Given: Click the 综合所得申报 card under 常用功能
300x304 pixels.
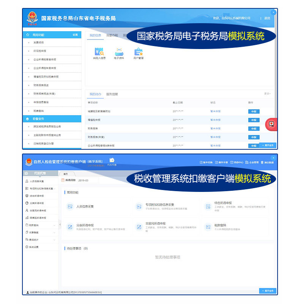Looking at the screenshot, I should click(235, 207).
